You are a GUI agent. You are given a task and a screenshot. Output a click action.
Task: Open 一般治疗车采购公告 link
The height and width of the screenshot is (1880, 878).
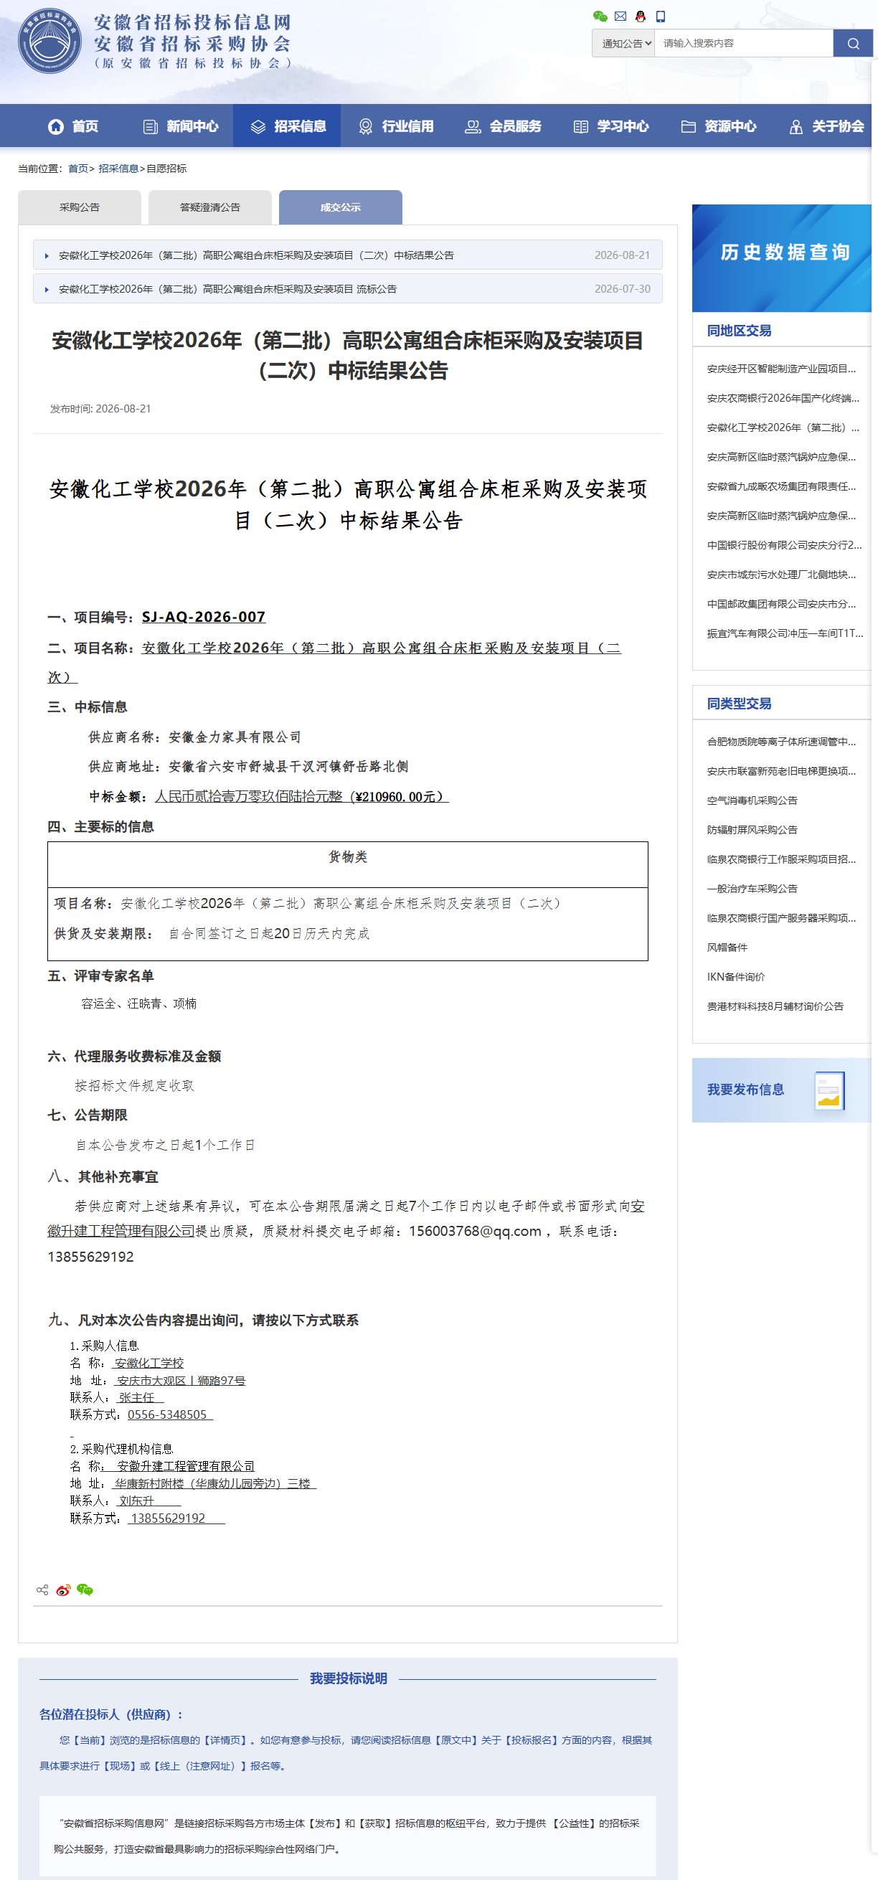point(752,889)
